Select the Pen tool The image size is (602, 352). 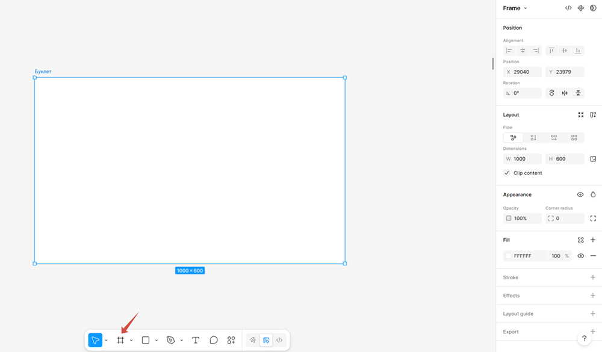171,340
